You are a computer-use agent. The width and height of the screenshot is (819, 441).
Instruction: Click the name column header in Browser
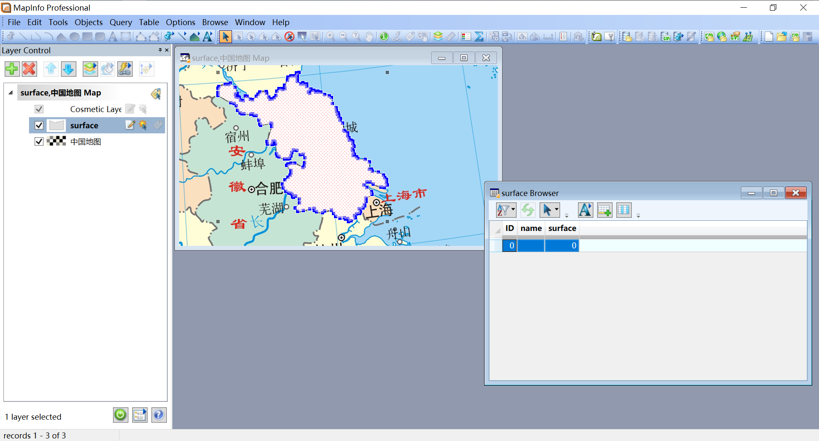pos(531,228)
